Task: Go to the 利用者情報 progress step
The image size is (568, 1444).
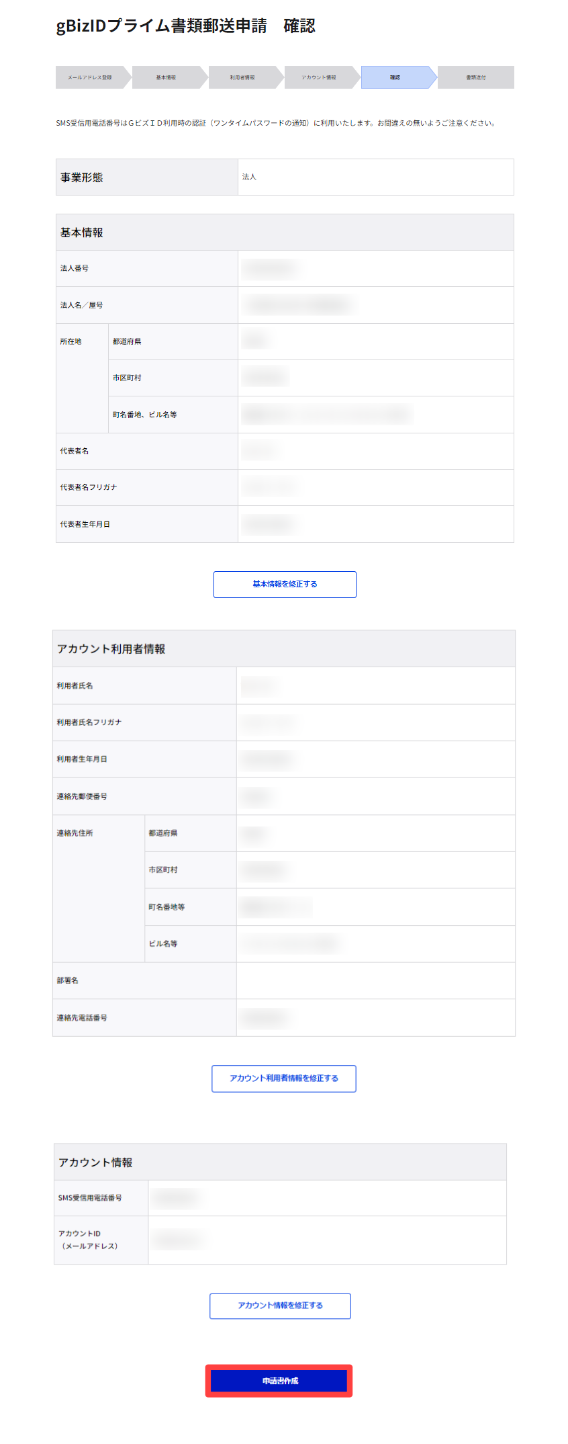Action: (x=242, y=77)
